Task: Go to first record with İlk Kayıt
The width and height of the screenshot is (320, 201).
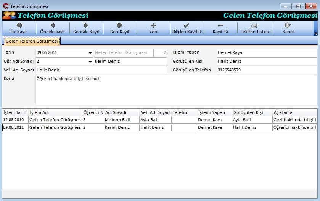Action: [x=19, y=28]
